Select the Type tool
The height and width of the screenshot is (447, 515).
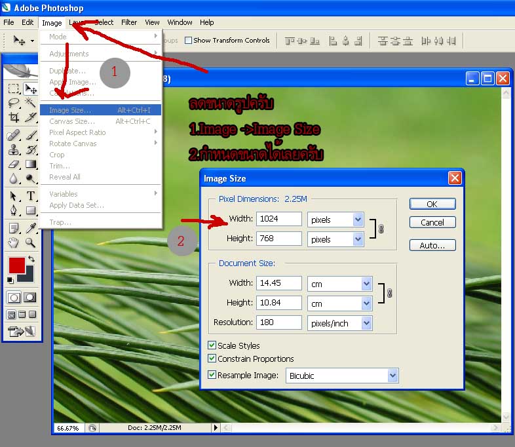[31, 196]
